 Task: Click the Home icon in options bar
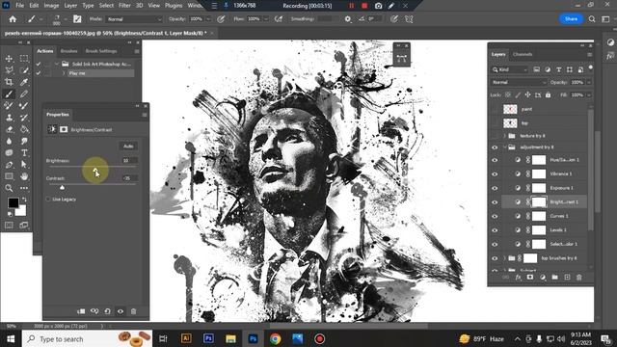click(13, 19)
